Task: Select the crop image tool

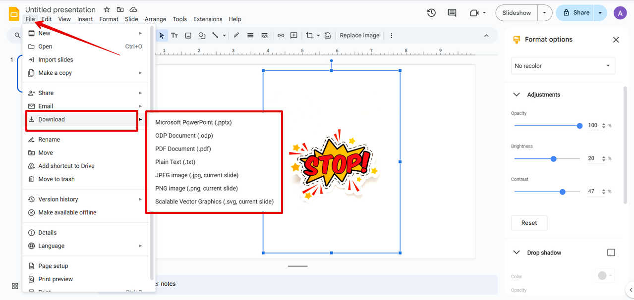Action: [x=309, y=36]
